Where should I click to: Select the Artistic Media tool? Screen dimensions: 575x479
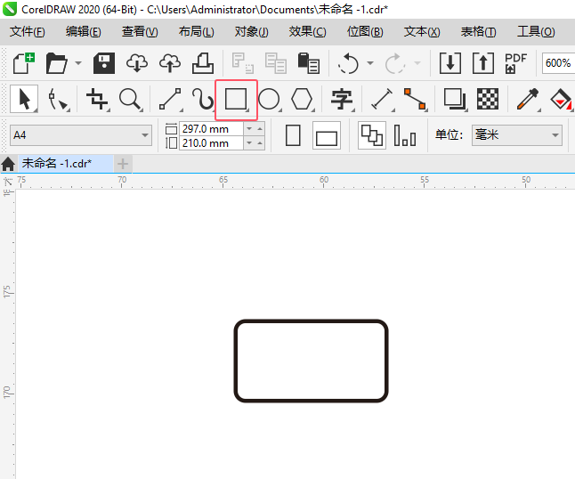coord(203,99)
